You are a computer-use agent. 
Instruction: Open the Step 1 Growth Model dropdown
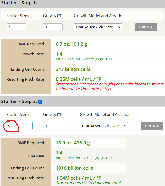[x=98, y=27]
